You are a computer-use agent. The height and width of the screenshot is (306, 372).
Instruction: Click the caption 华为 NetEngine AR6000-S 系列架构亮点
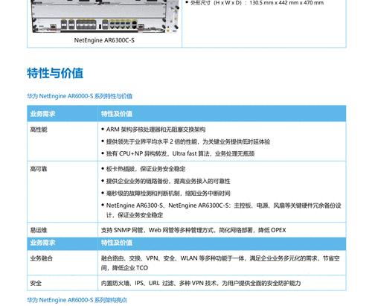[x=77, y=300]
